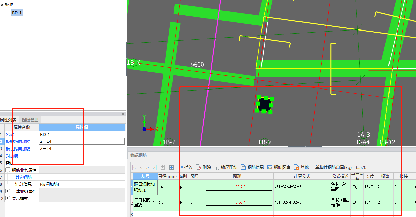Viewport: 416px width, 217px height.
Task: Edit 板长跨向加筋 value field
Action: (82, 149)
